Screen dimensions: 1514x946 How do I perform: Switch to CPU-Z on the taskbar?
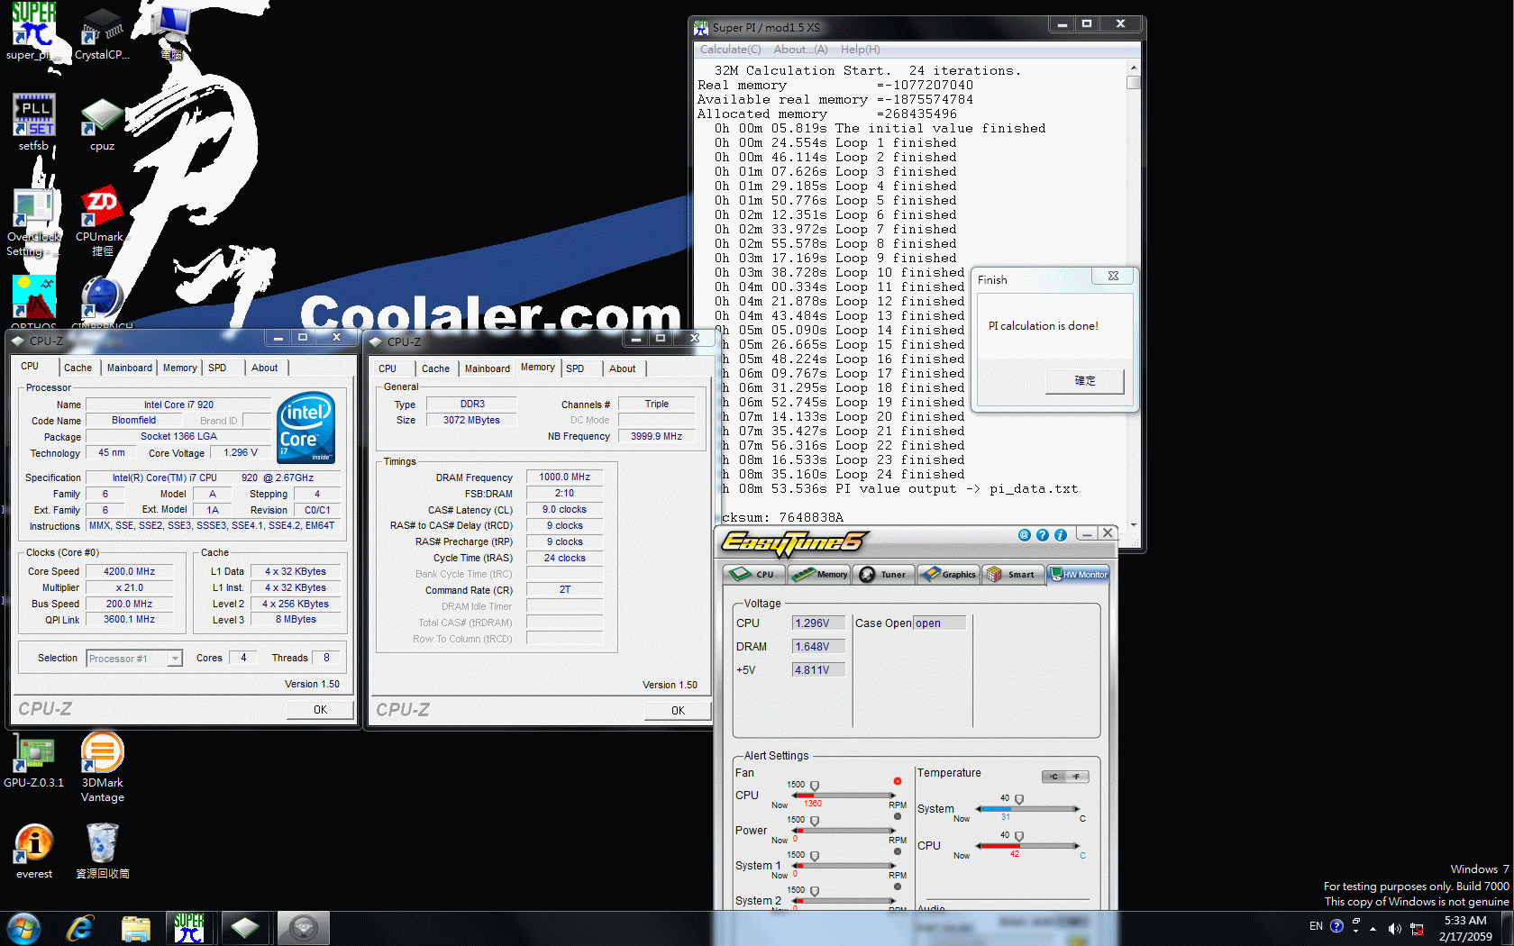[x=245, y=928]
